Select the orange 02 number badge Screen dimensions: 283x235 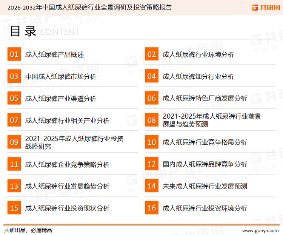click(152, 54)
